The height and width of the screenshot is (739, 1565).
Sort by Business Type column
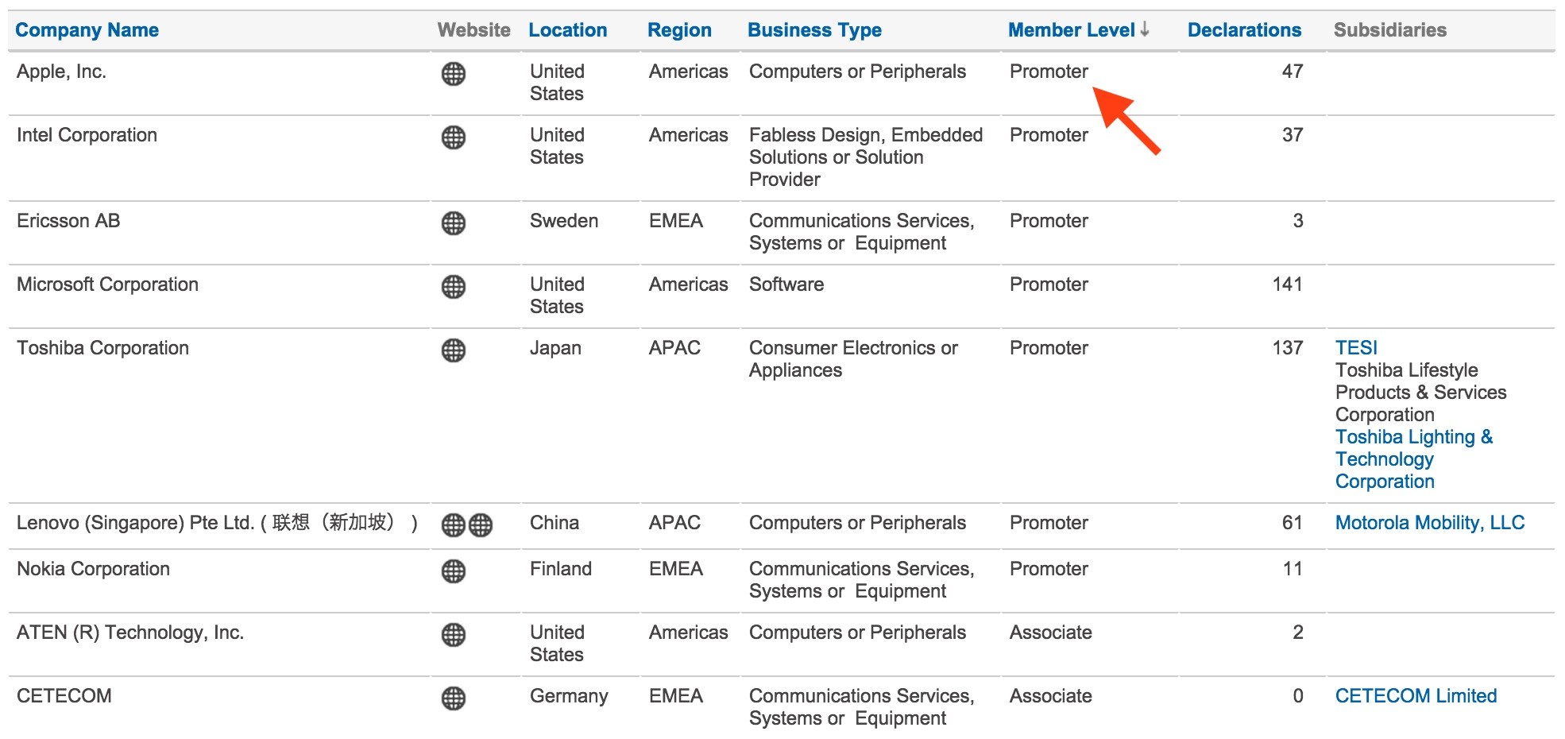click(x=814, y=30)
